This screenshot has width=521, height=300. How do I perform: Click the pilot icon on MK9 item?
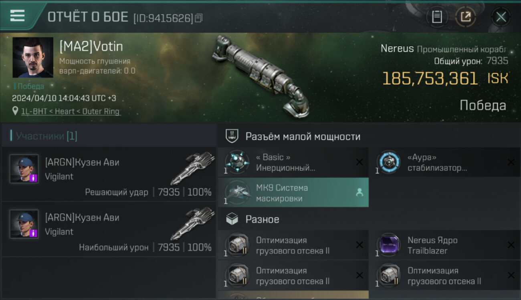(359, 193)
